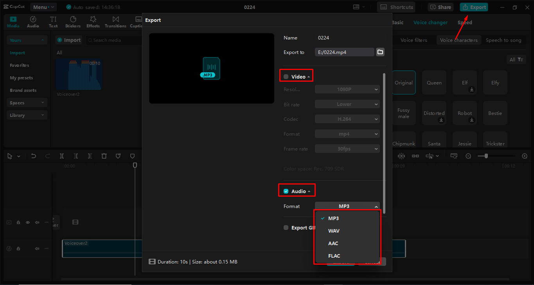Open the Menu dropdown in title bar

click(43, 7)
